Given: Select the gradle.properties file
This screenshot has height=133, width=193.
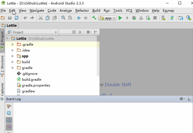Looking at the screenshot, I should tap(34, 85).
